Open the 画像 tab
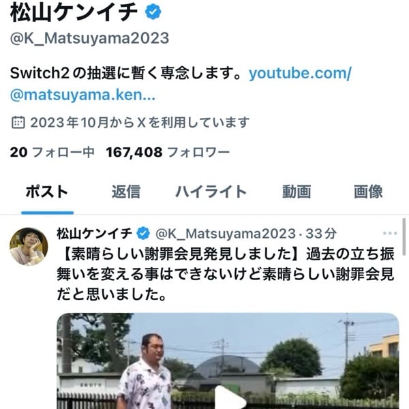409x409 pixels. tap(368, 192)
